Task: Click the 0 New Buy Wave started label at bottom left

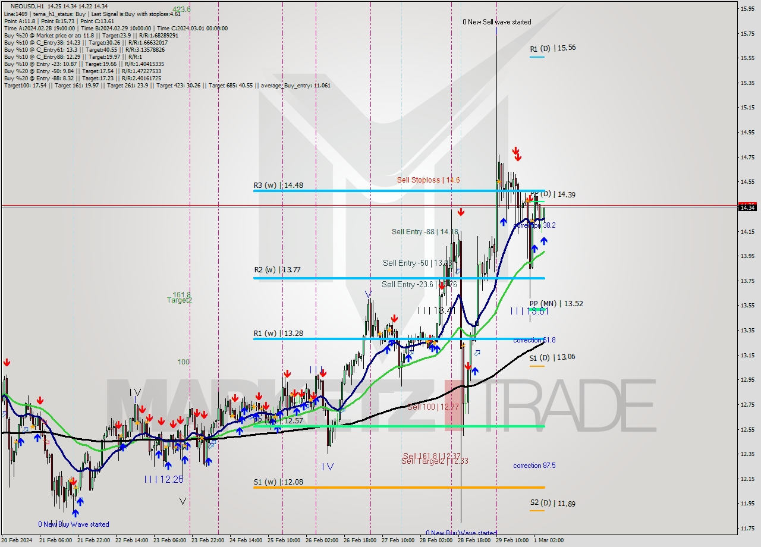Action: (74, 524)
